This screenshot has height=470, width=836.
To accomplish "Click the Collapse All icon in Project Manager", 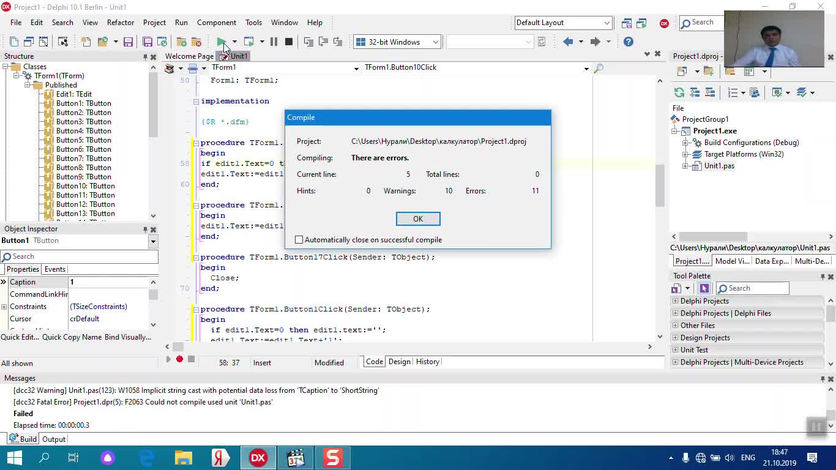I will [x=710, y=92].
